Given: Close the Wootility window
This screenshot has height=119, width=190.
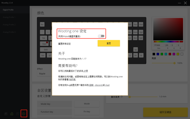Looking at the screenshot, I should [185, 3].
